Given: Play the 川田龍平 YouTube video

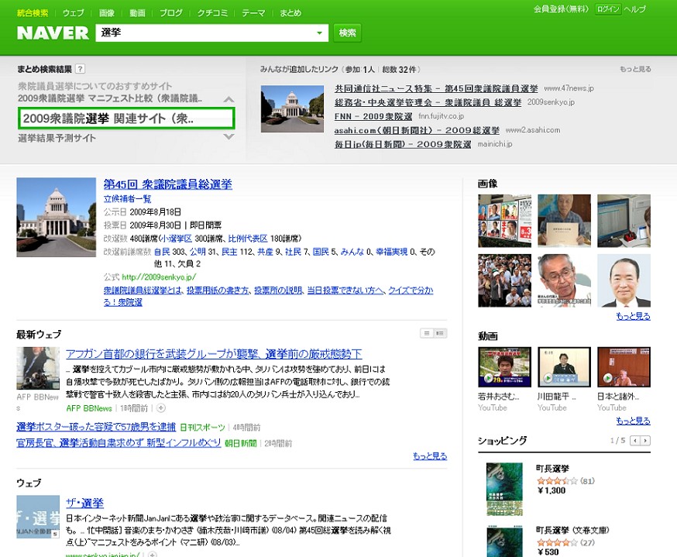Looking at the screenshot, I should [x=565, y=367].
